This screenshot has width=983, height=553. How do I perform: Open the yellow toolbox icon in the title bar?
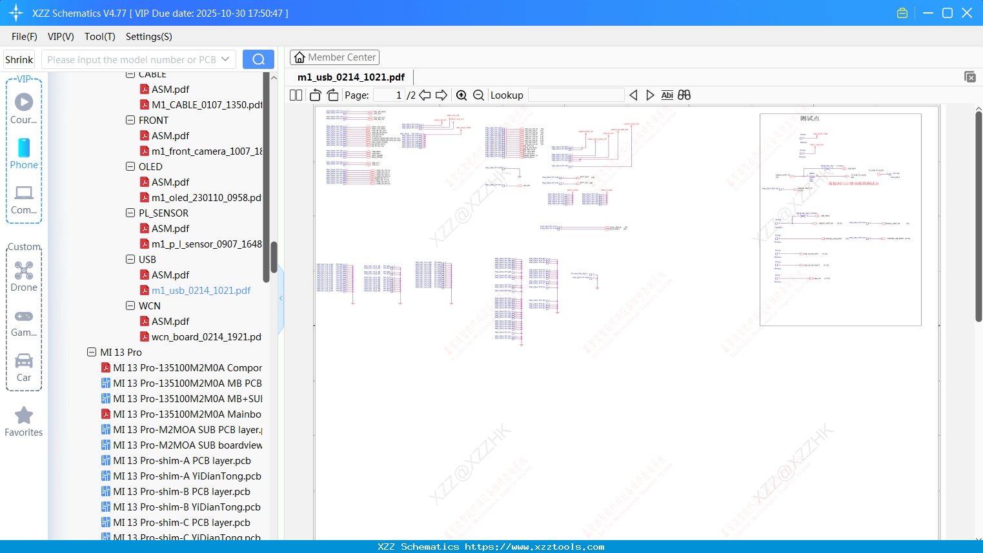click(902, 13)
